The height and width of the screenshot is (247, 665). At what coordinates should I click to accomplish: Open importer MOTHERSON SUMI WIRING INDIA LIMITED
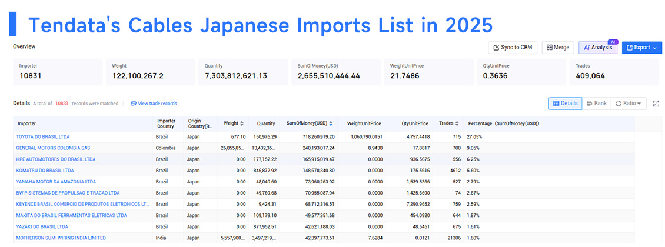[61, 238]
